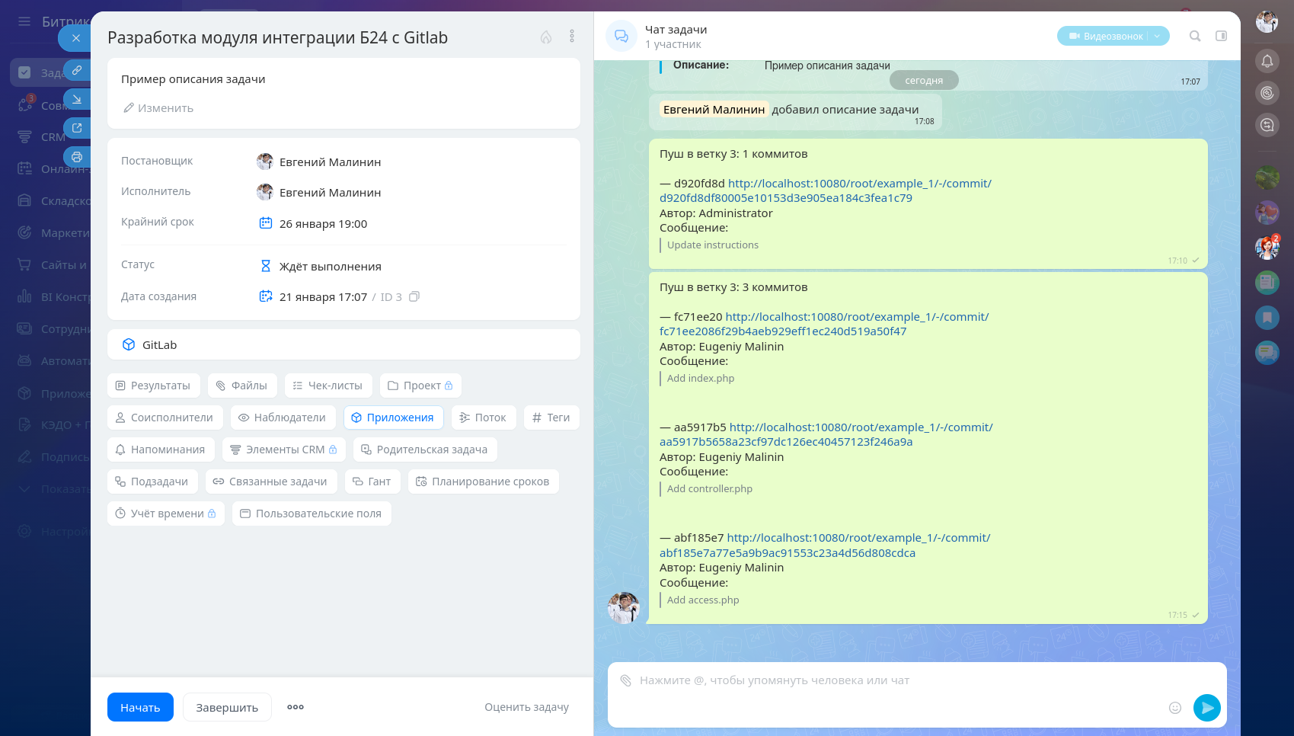Close the task side panel
Screen dimensions: 1294x736
pyautogui.click(x=75, y=38)
